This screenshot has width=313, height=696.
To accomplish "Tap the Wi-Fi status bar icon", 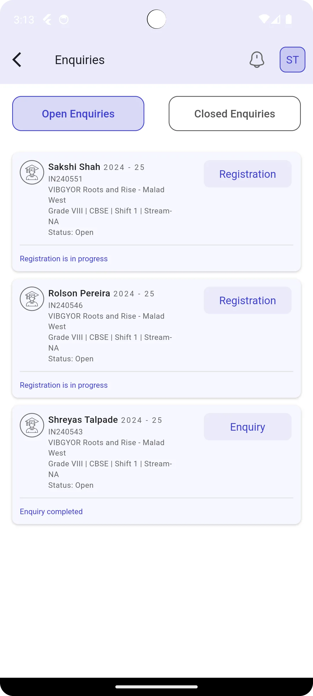I will (264, 19).
